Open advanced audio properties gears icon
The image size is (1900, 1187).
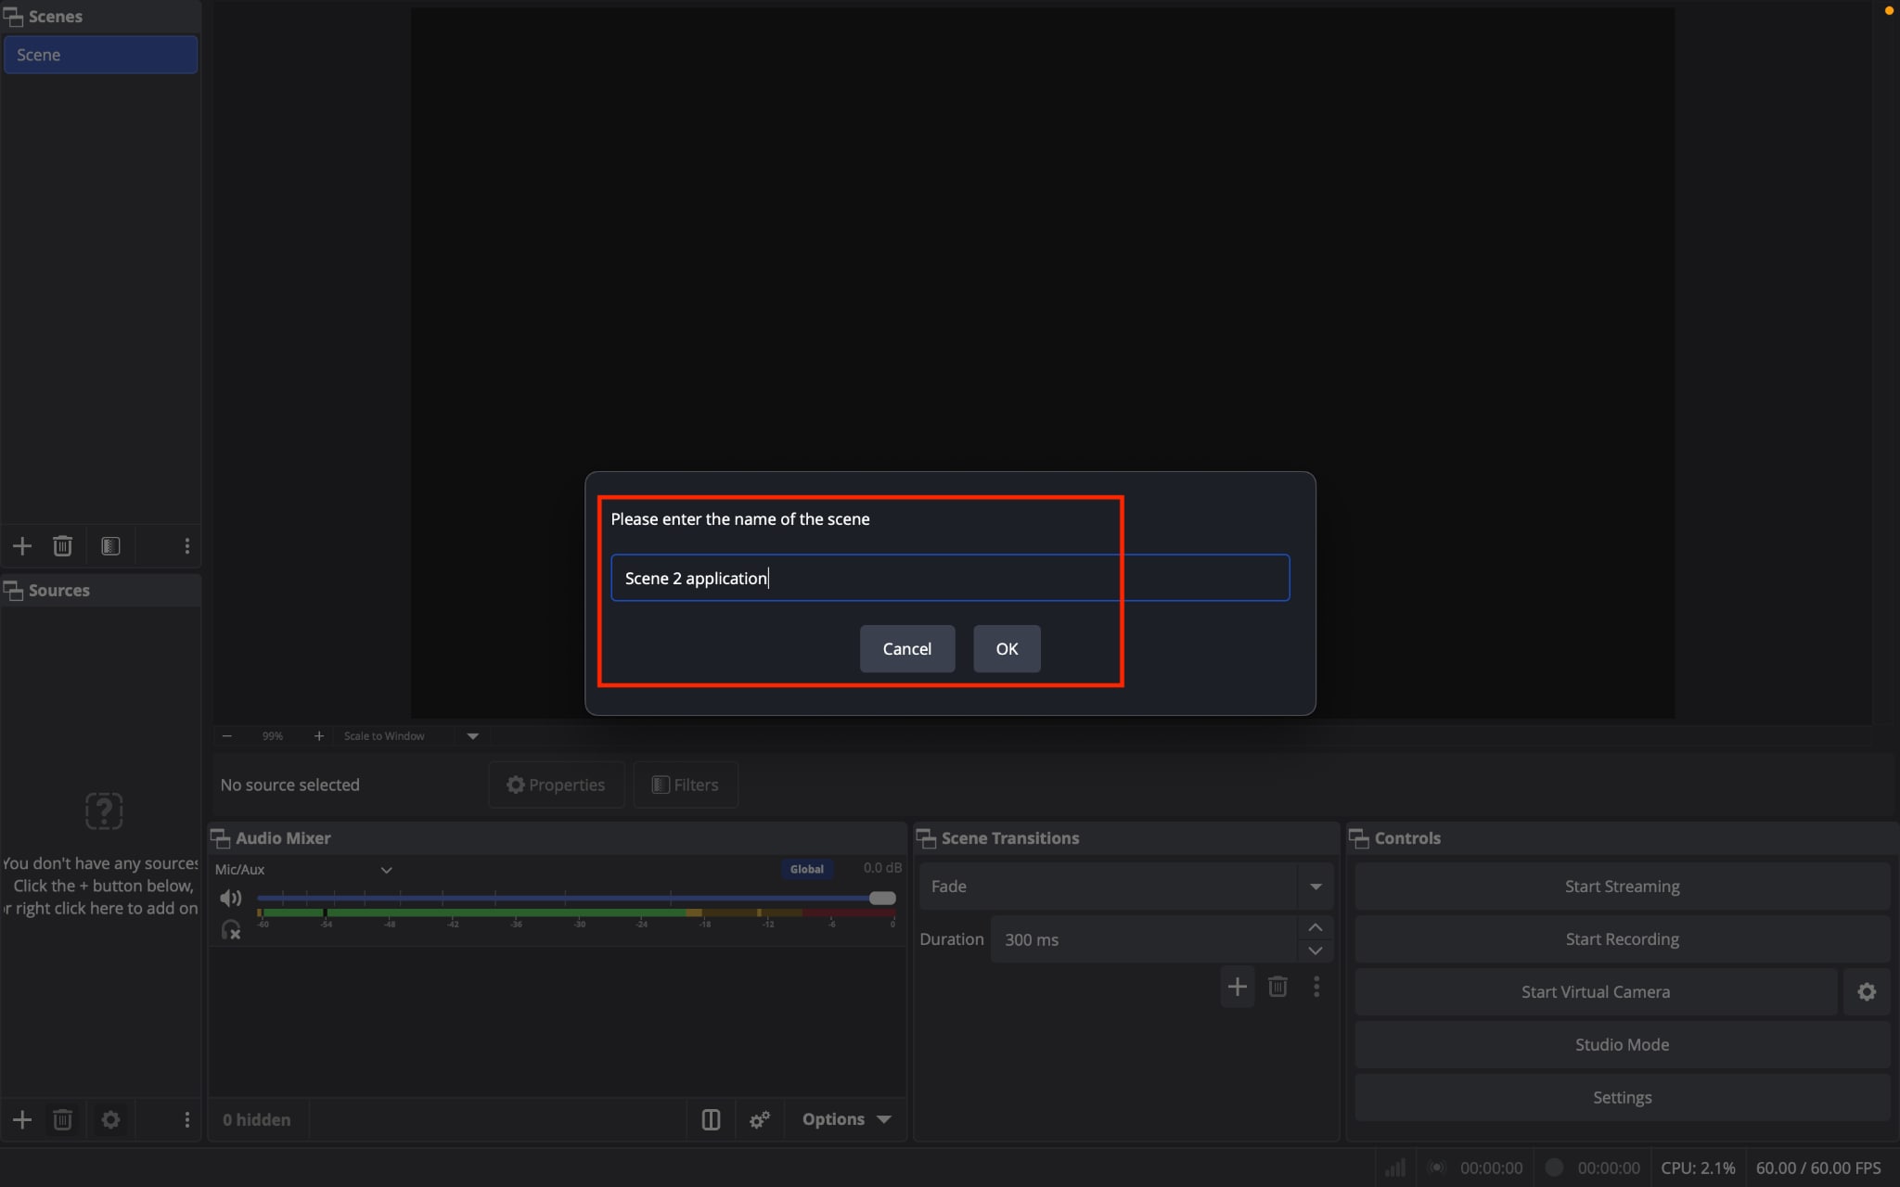760,1119
